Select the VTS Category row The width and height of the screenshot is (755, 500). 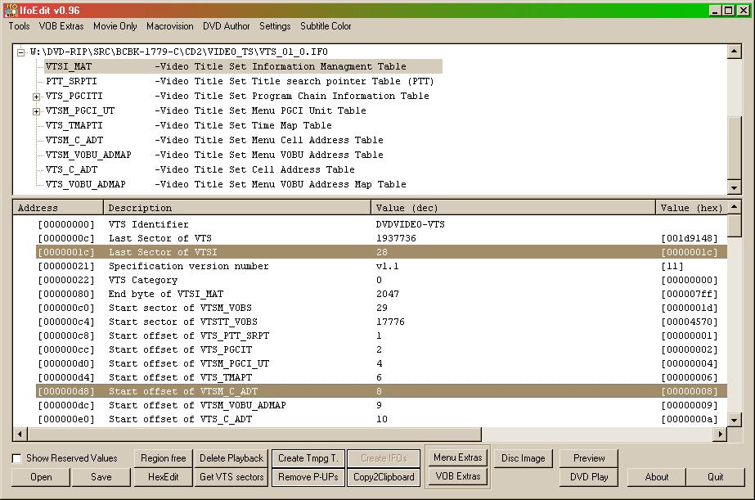coord(381,280)
